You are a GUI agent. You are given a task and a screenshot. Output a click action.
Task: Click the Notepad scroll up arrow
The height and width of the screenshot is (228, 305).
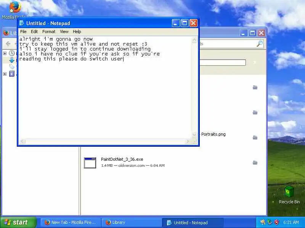(194, 40)
